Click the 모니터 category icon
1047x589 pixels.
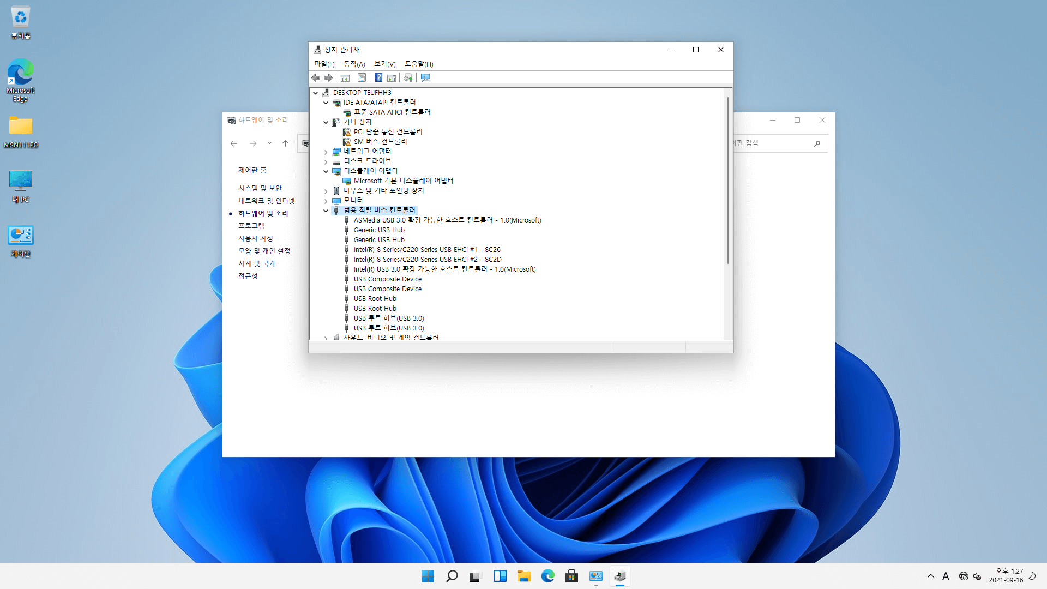(336, 201)
